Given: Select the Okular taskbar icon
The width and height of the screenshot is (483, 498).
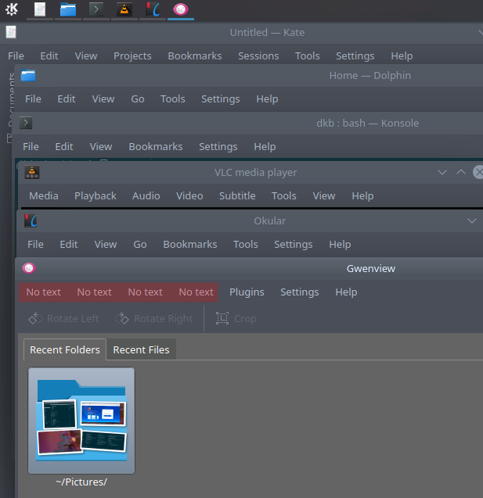Looking at the screenshot, I should pyautogui.click(x=153, y=10).
